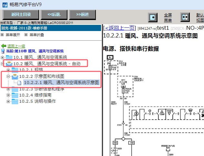Select the 菜单折叠 option
Screen dimensions: 204x156
click(37, 35)
